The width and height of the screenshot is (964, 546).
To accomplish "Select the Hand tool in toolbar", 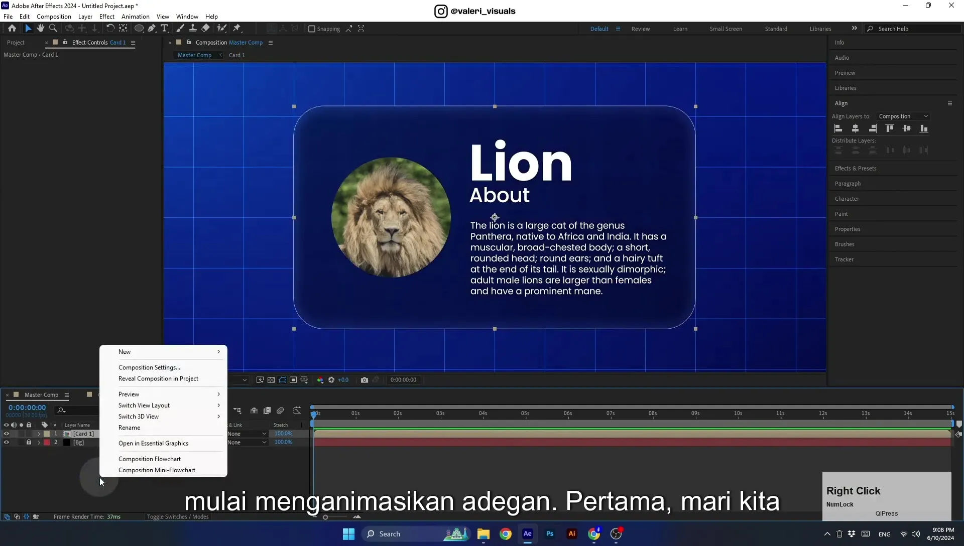I will click(40, 29).
